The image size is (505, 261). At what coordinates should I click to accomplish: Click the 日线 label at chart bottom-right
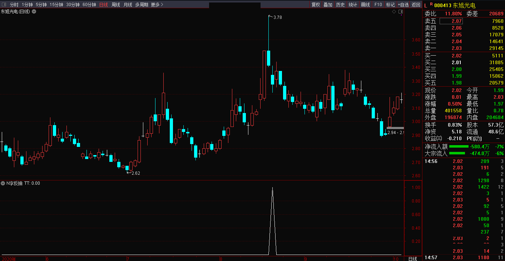click(x=412, y=259)
